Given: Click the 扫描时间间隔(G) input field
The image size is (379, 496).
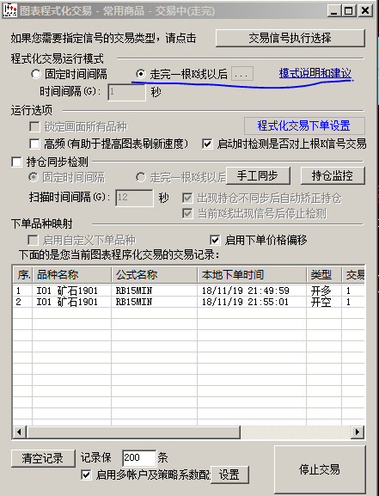Looking at the screenshot, I should point(134,198).
